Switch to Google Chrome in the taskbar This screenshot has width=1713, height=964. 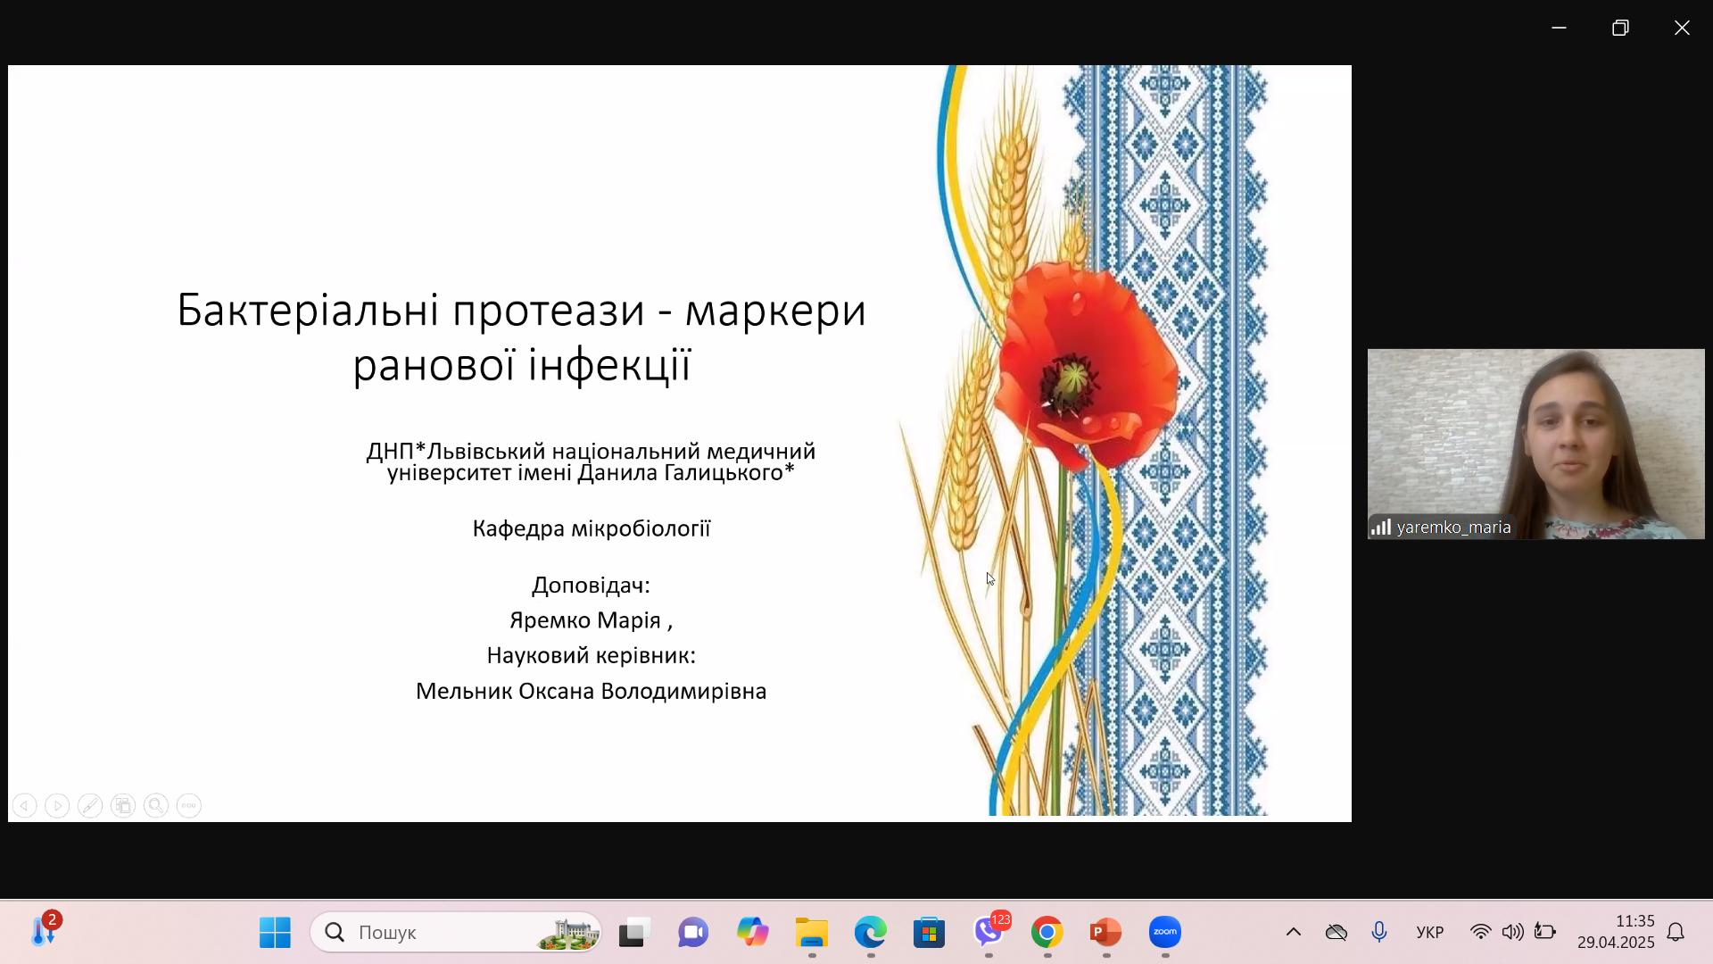1047,933
